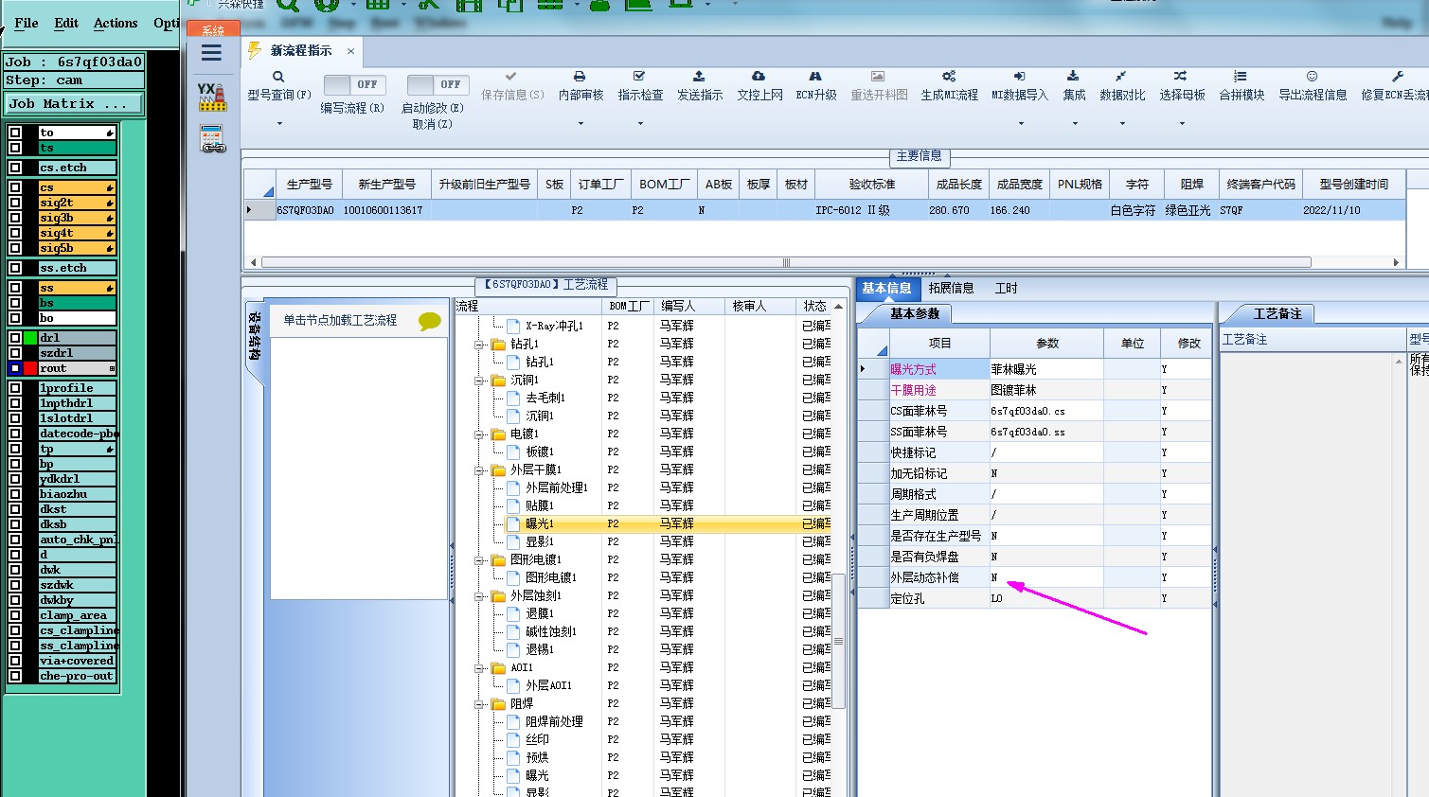Collapse the 电镀1 tree folder

(479, 434)
